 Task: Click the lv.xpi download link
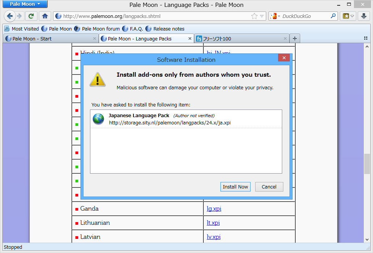coord(213,237)
